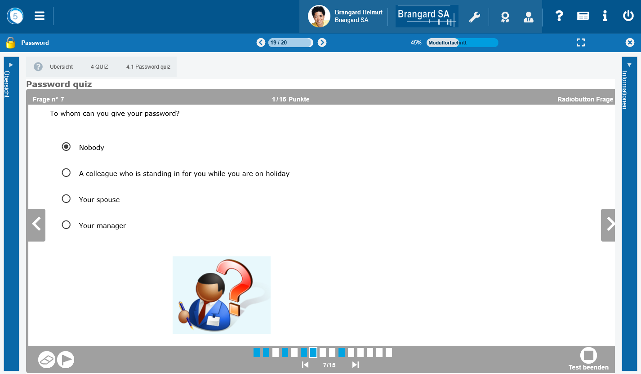The height and width of the screenshot is (374, 641).
Task: Click the 'Test beenden' button
Action: (x=588, y=358)
